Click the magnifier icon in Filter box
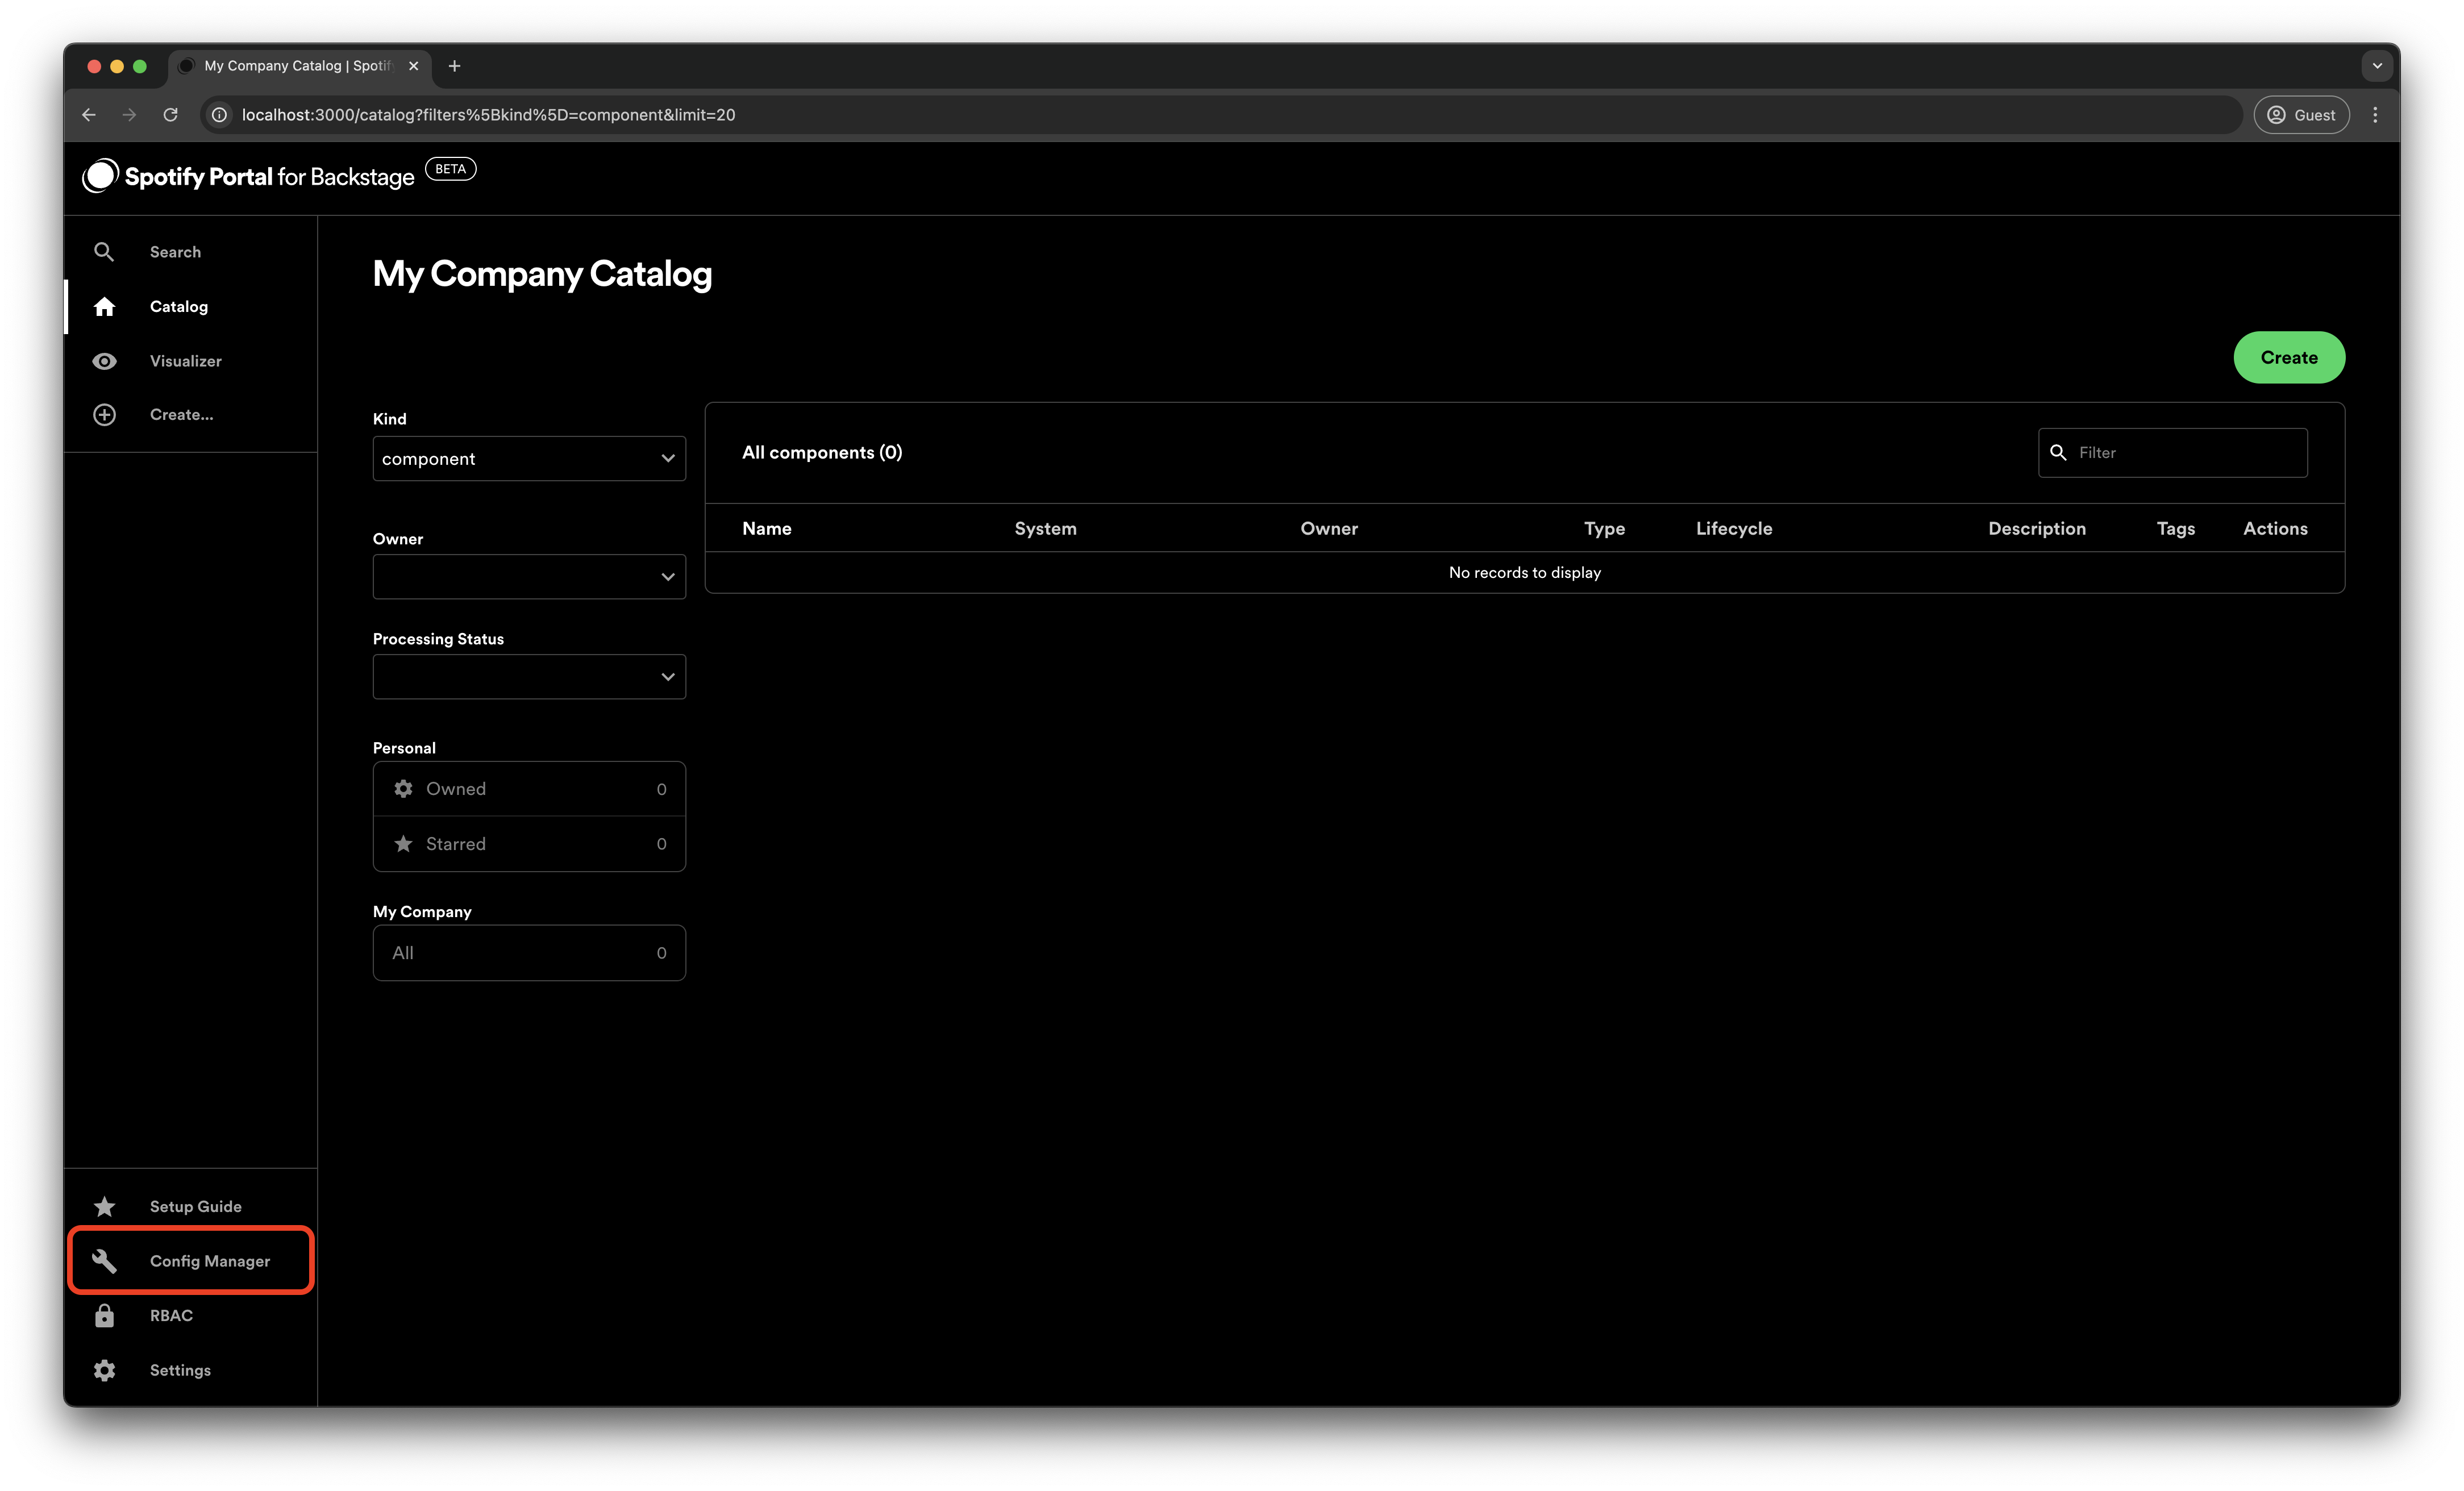Viewport: 2464px width, 1491px height. [2058, 453]
